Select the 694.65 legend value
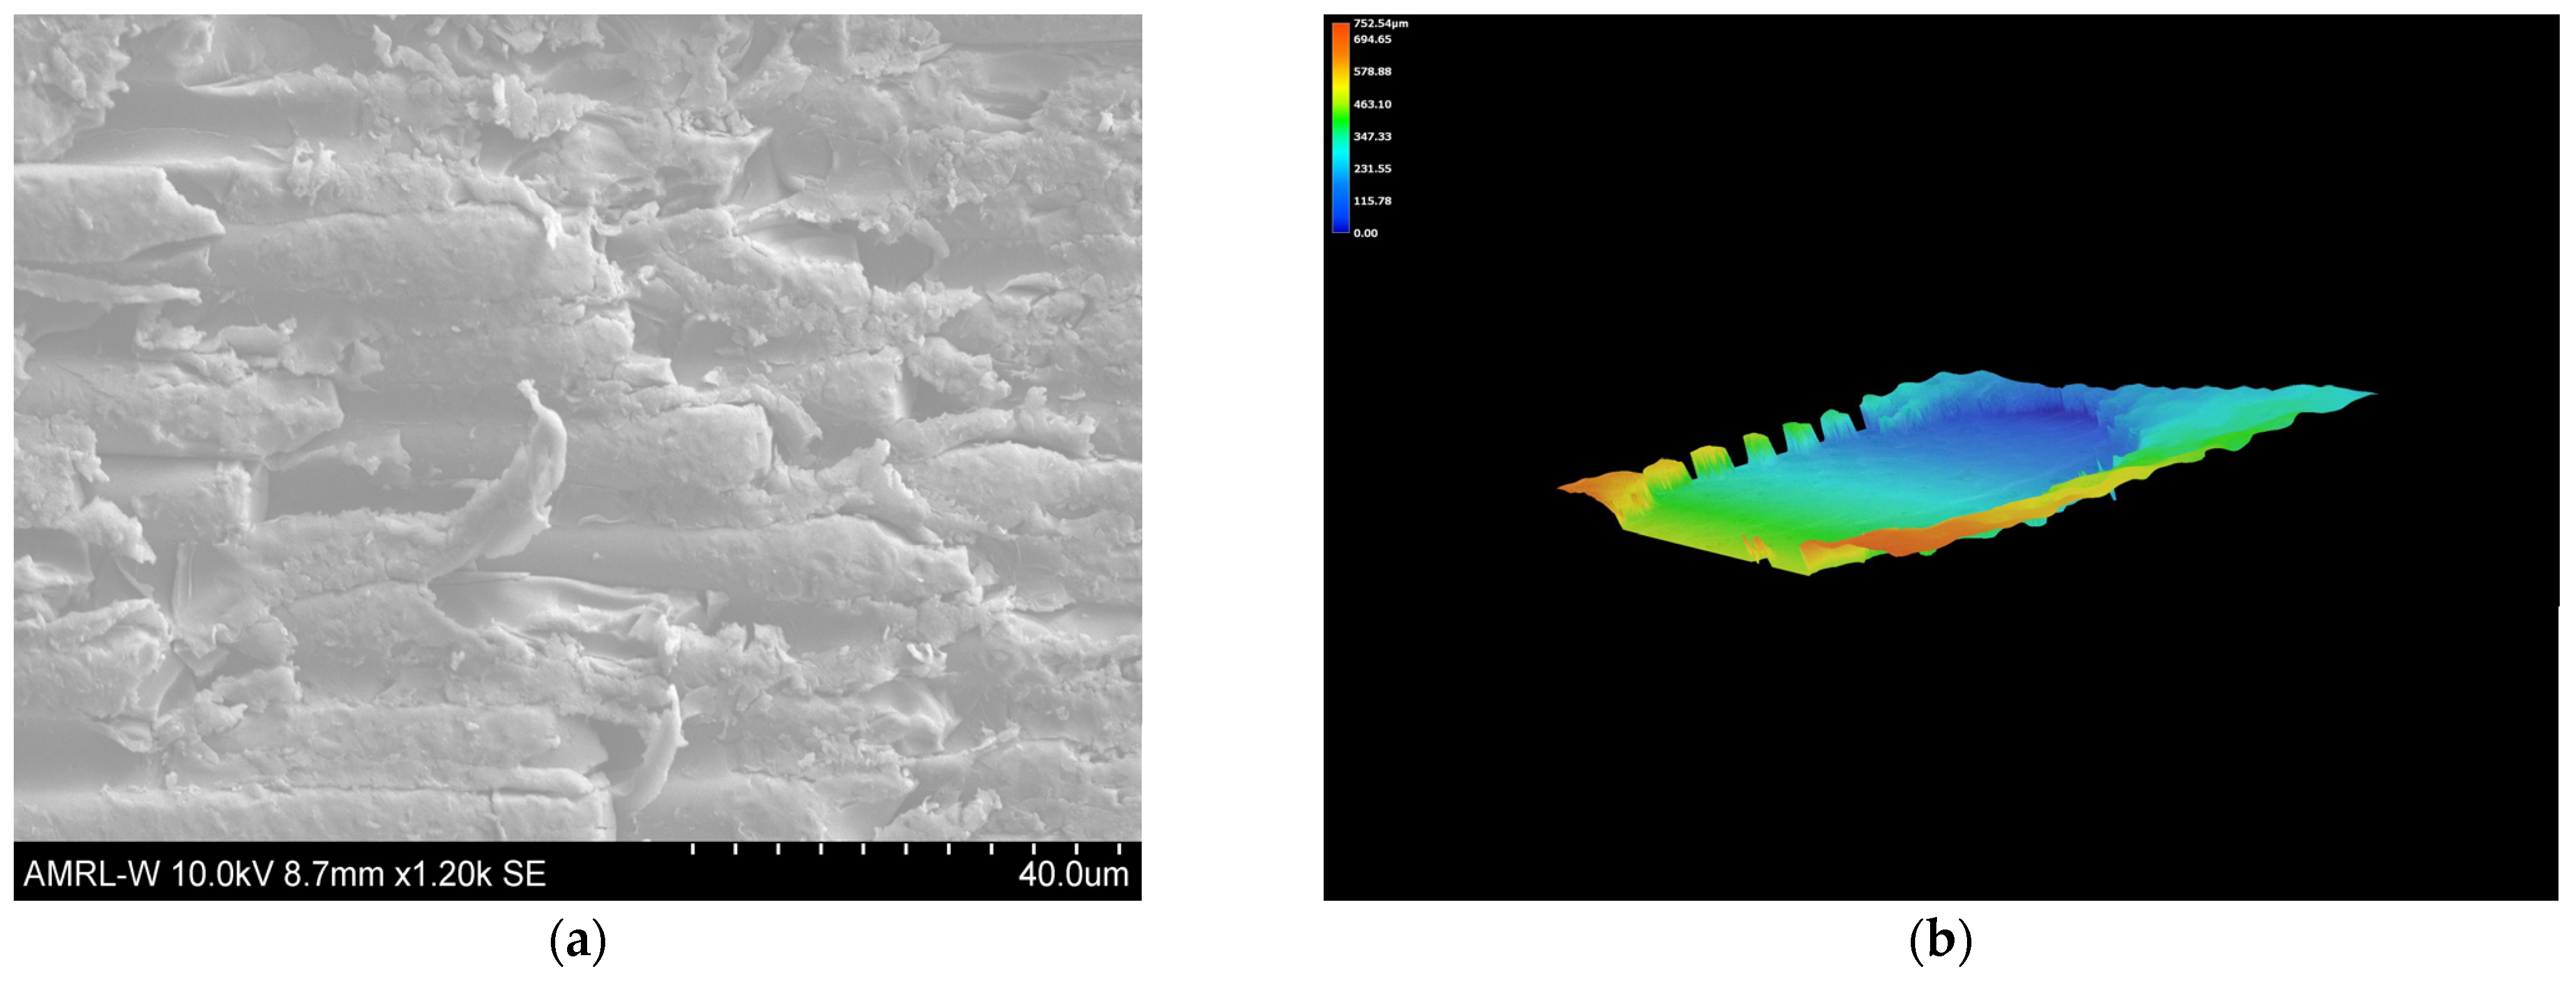2576x982 pixels. click(1372, 39)
